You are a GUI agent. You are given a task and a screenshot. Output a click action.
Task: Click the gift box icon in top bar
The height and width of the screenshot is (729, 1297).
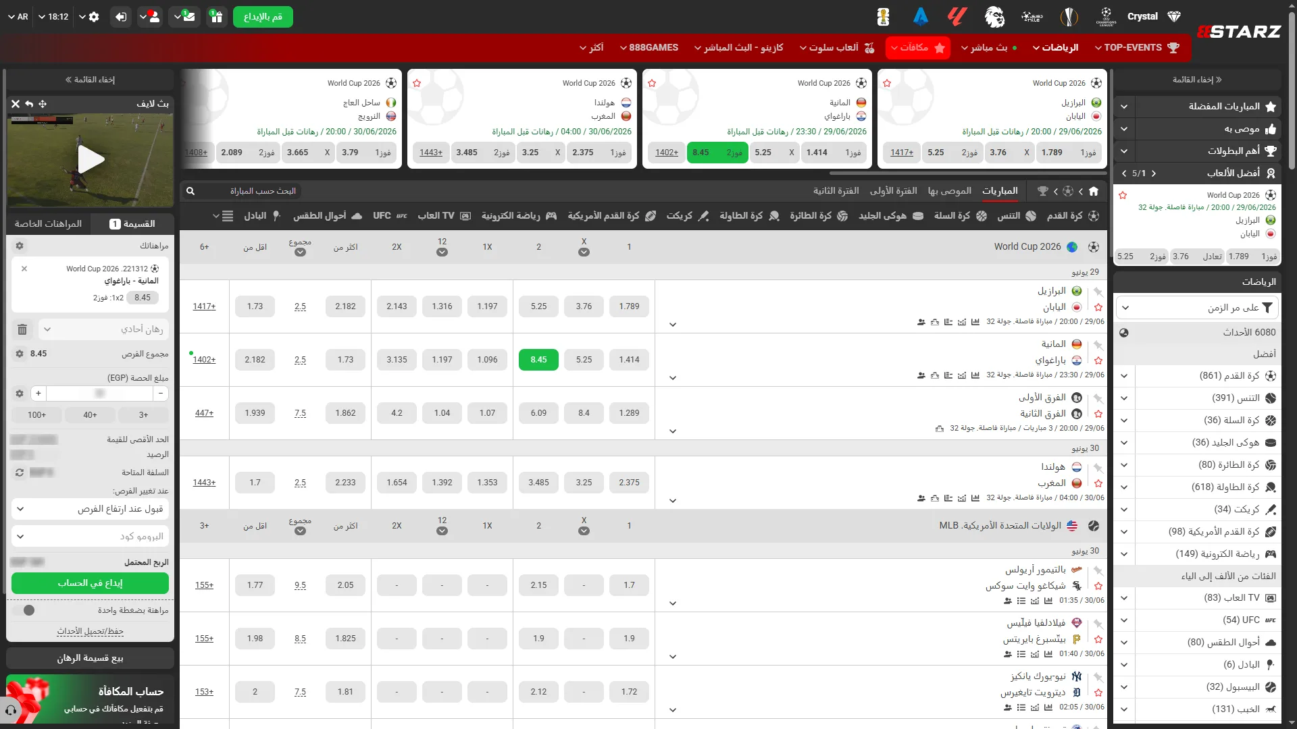[x=216, y=17]
